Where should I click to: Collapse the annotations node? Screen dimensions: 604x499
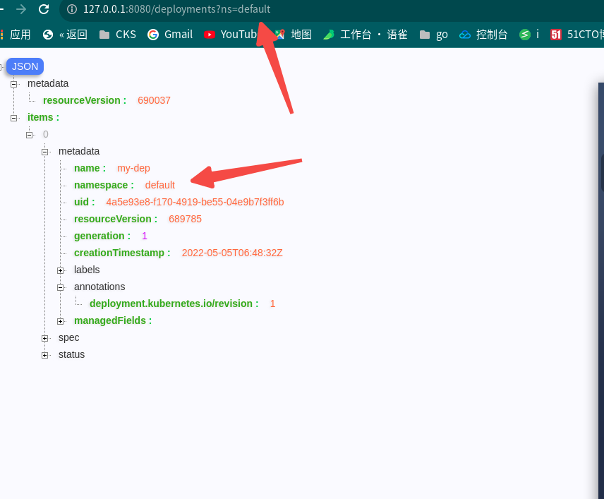pyautogui.click(x=60, y=287)
